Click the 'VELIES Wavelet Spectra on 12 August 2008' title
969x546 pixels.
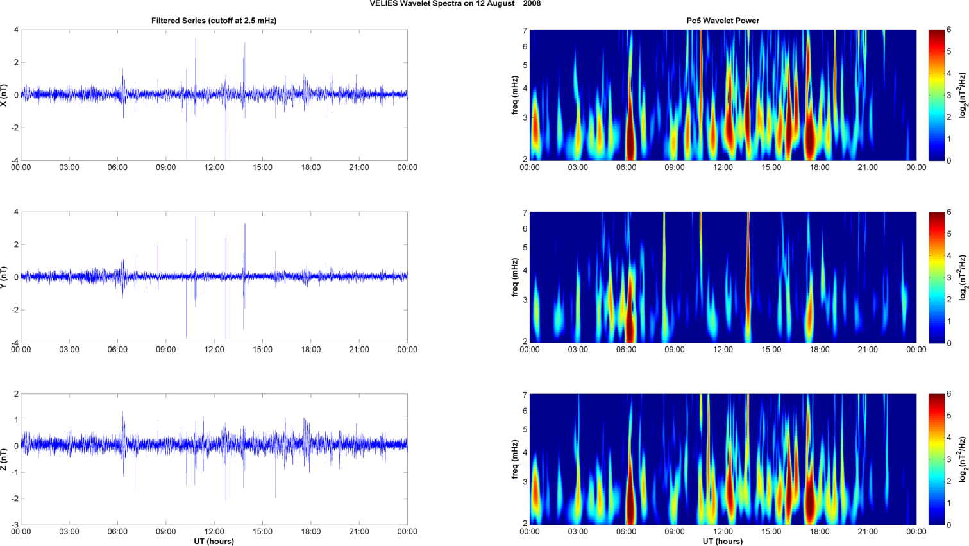point(455,4)
